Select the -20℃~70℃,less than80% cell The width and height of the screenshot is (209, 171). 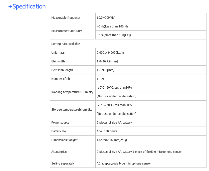pyautogui.click(x=114, y=105)
